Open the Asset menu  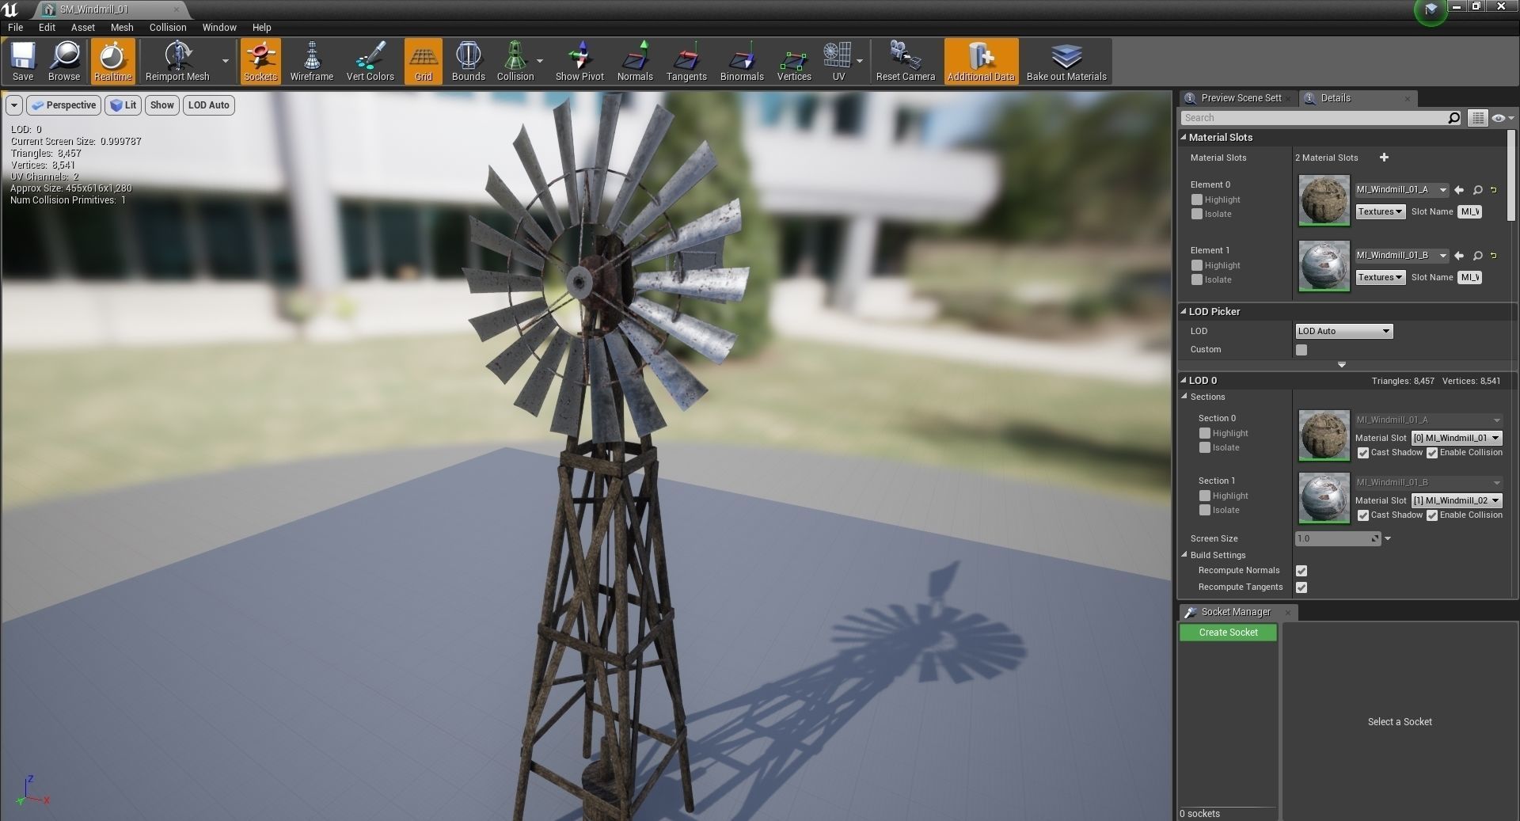click(x=82, y=27)
